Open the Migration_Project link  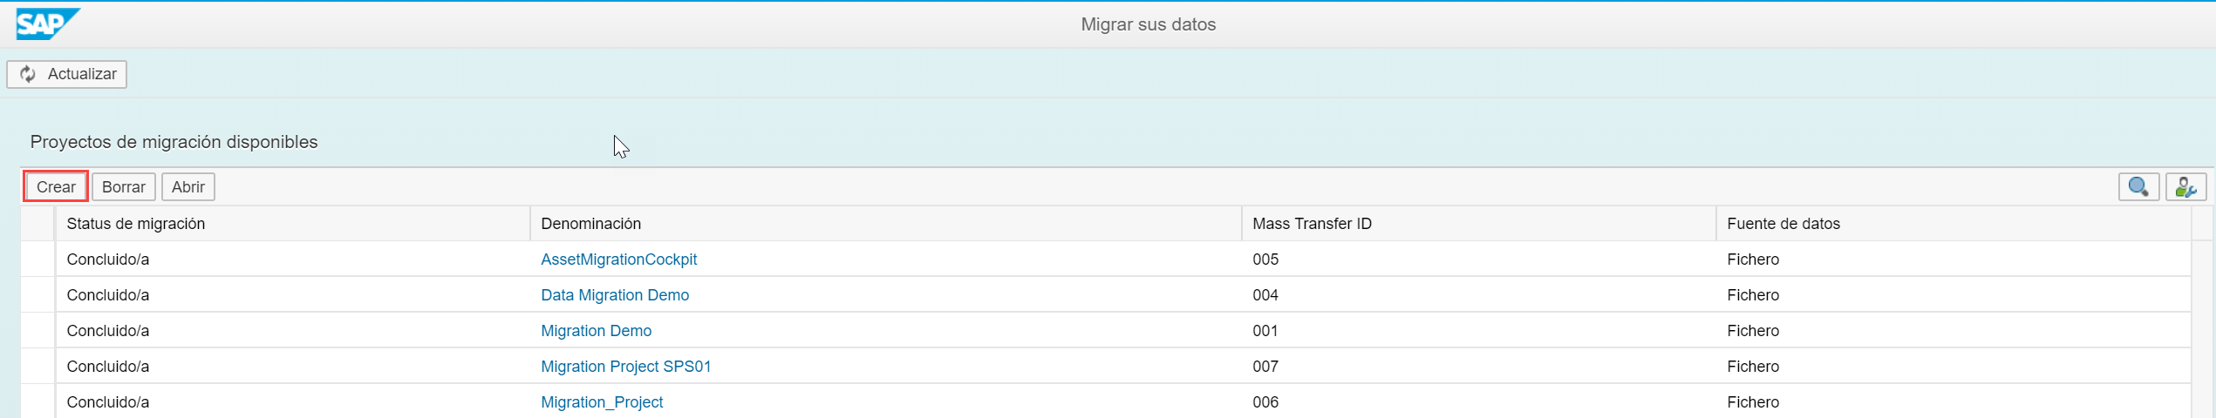pyautogui.click(x=602, y=402)
